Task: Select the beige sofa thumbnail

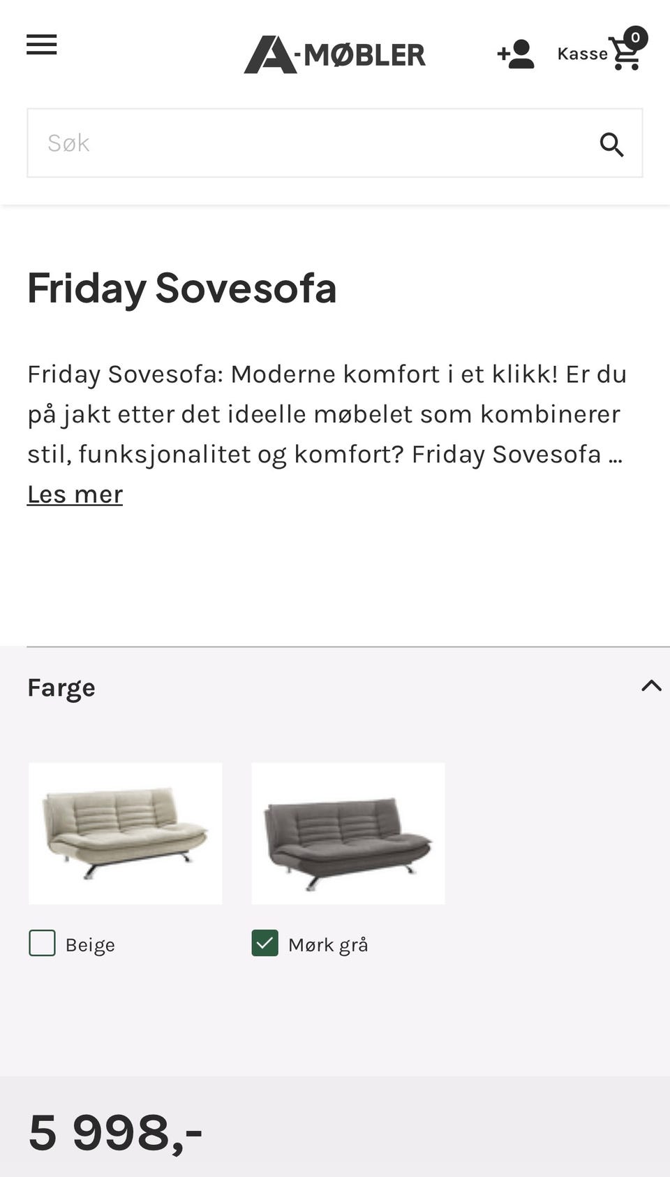Action: [x=126, y=833]
